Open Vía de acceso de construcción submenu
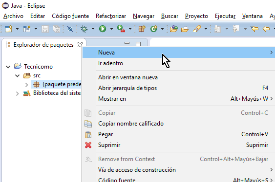The width and height of the screenshot is (275, 182). point(179,170)
